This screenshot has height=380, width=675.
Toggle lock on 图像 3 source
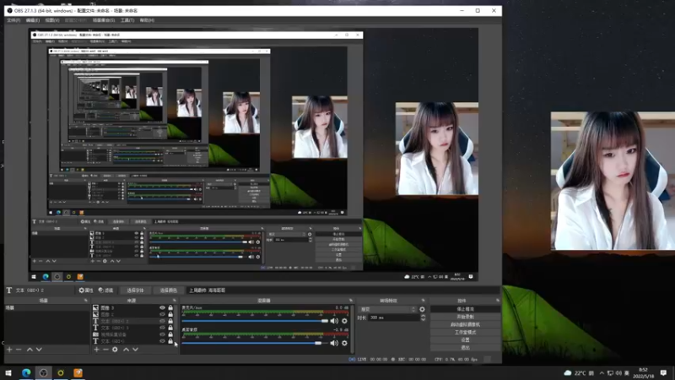[x=170, y=307]
